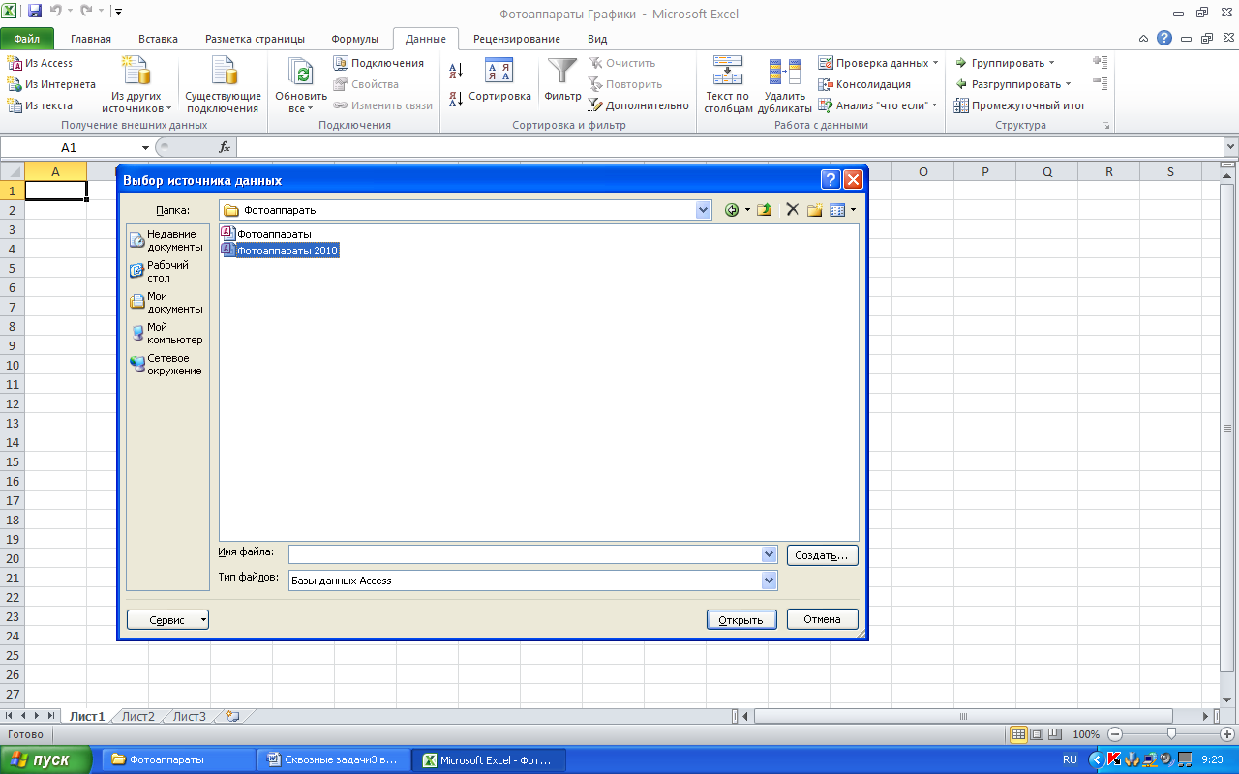Click zoom out minus button
The image size is (1239, 774).
(1114, 734)
